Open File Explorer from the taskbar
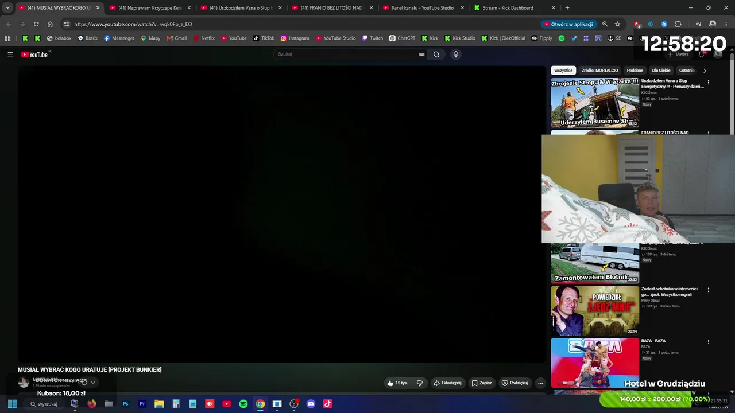Viewport: 735px width, 413px height. (x=159, y=404)
